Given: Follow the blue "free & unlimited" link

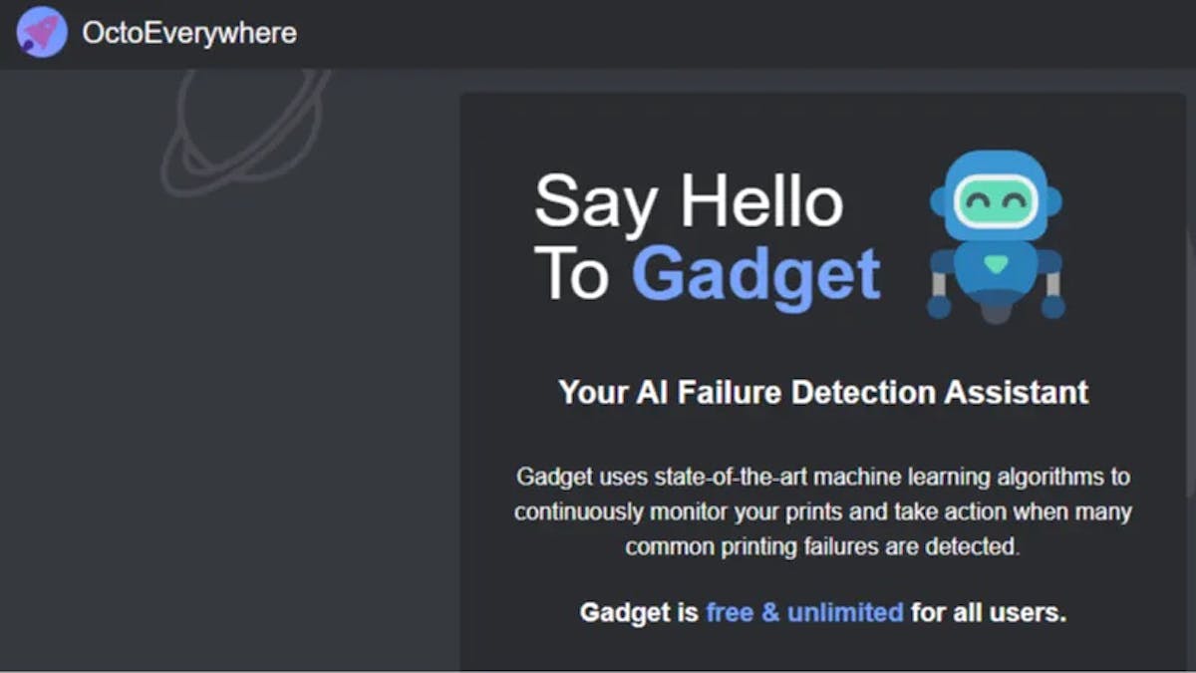Looking at the screenshot, I should pos(804,611).
